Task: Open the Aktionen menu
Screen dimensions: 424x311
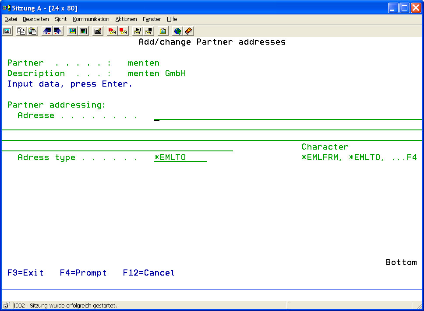Action: [x=126, y=19]
